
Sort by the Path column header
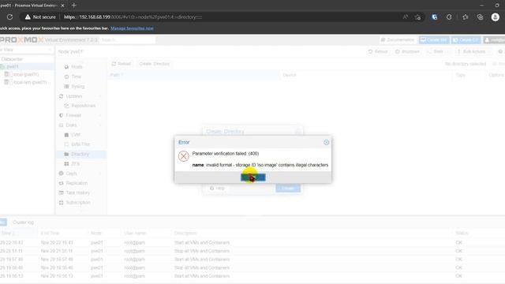tap(194, 75)
